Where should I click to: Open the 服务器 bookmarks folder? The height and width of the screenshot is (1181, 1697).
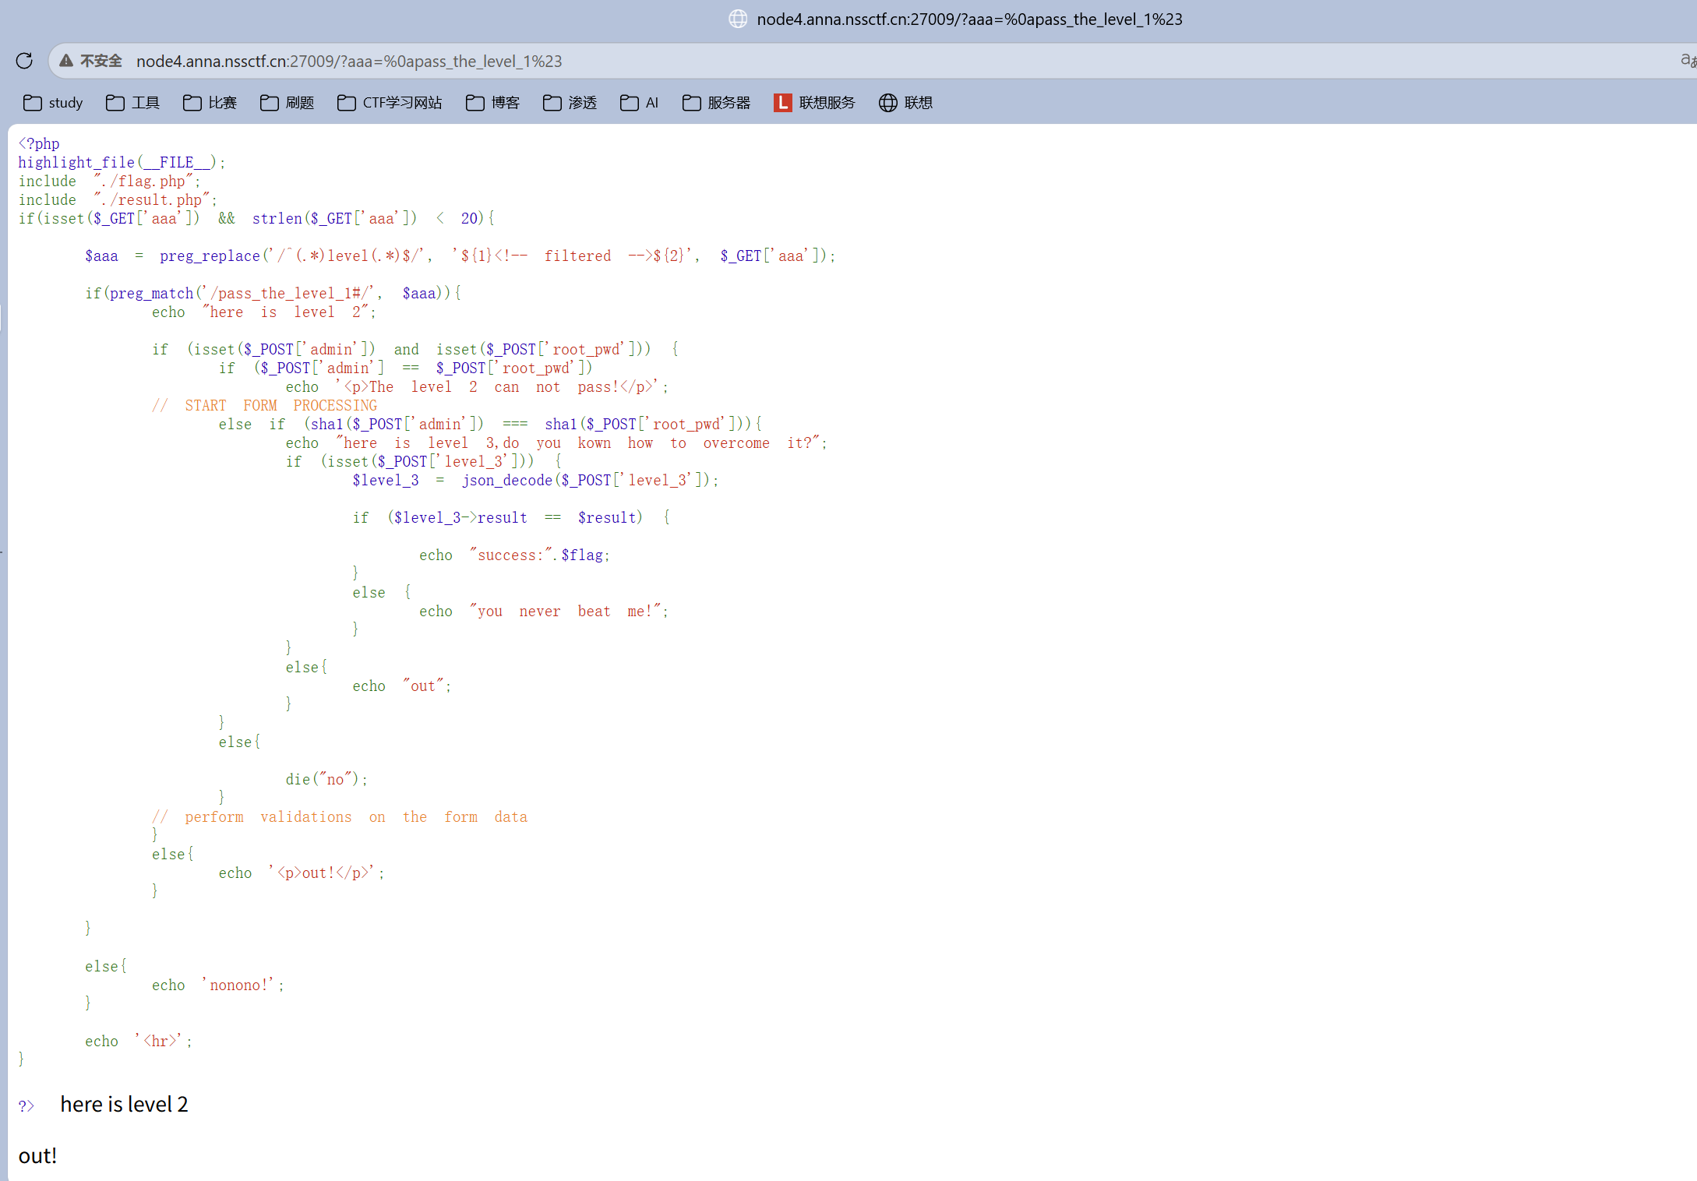click(x=716, y=103)
